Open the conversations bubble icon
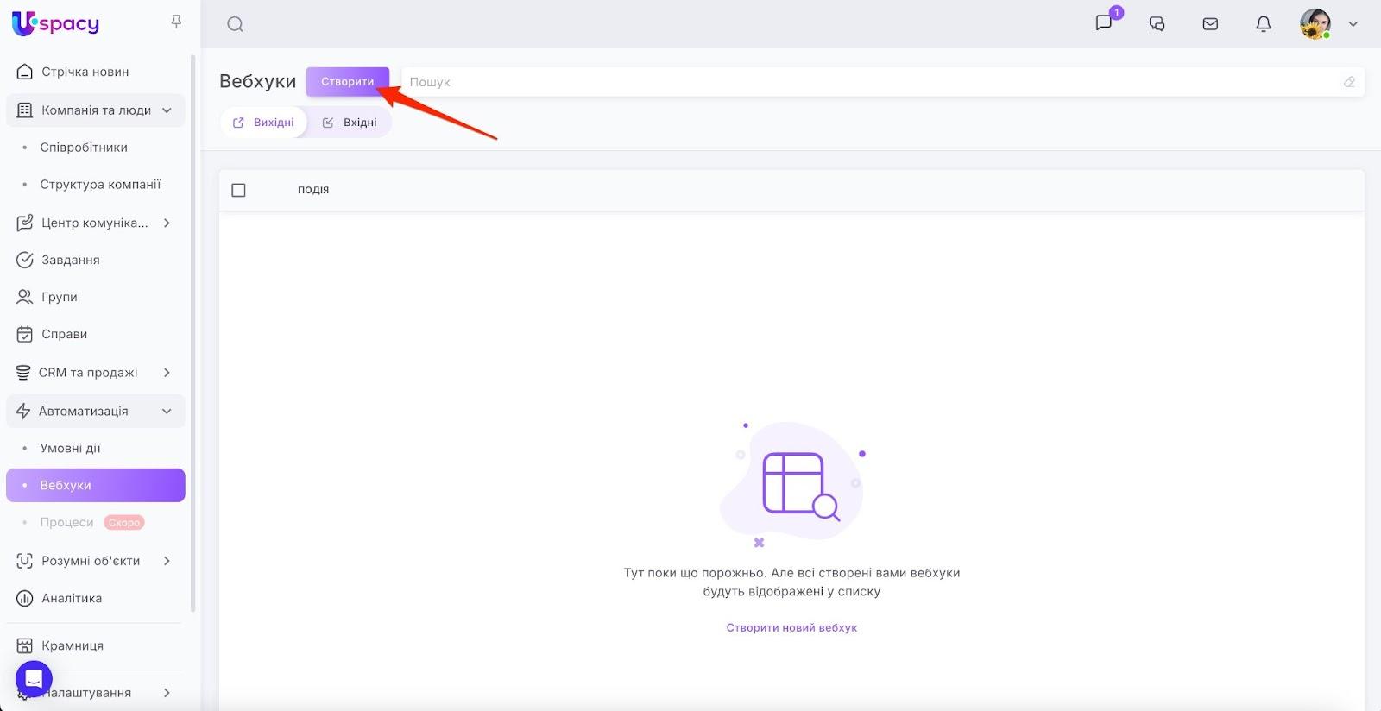The width and height of the screenshot is (1381, 711). tap(1157, 24)
